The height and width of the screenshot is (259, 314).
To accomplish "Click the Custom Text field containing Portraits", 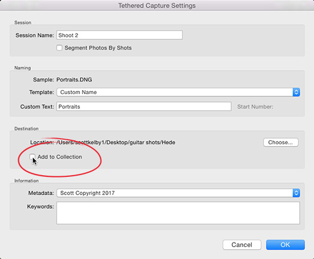I will click(x=144, y=107).
